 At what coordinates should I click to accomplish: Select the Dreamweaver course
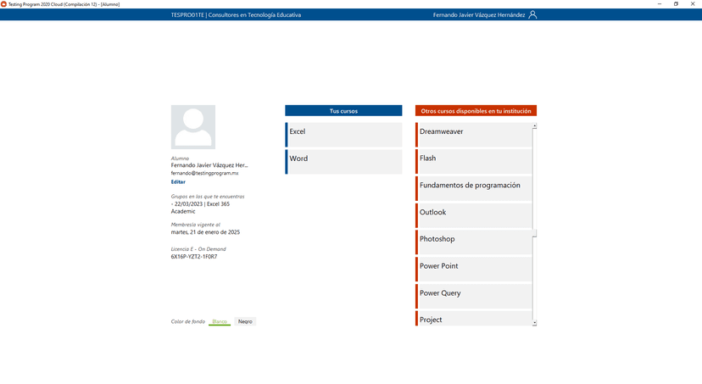tap(474, 135)
